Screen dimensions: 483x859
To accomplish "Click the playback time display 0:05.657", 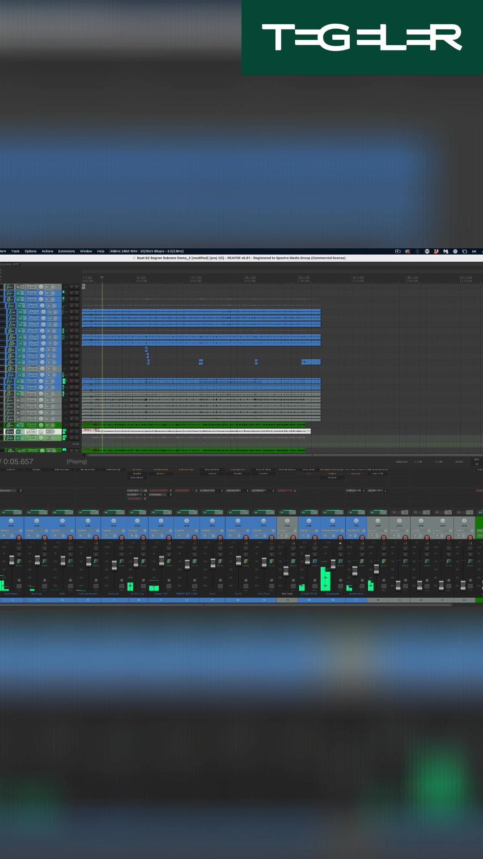I will click(x=18, y=462).
